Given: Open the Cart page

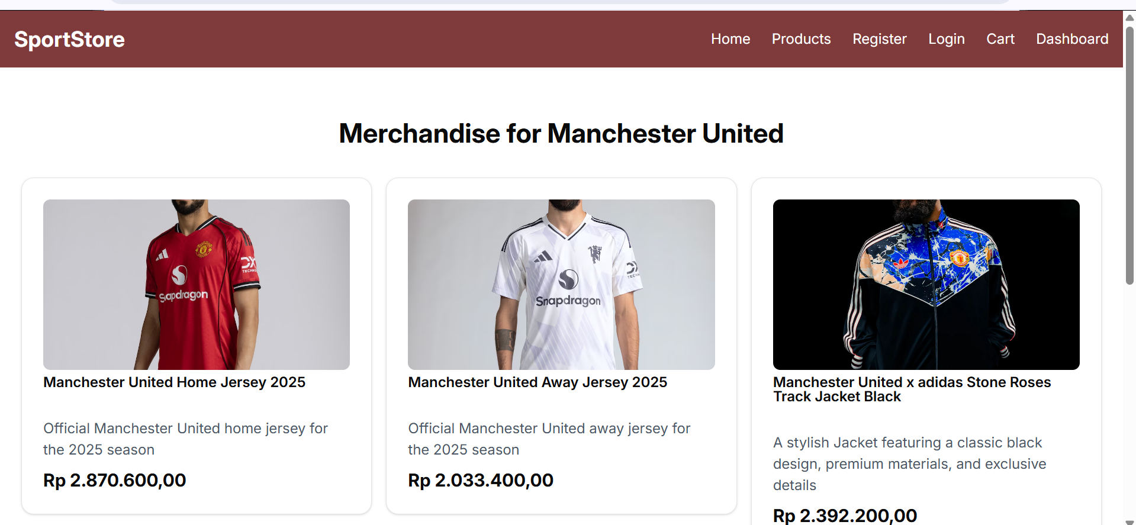Looking at the screenshot, I should (x=1000, y=39).
